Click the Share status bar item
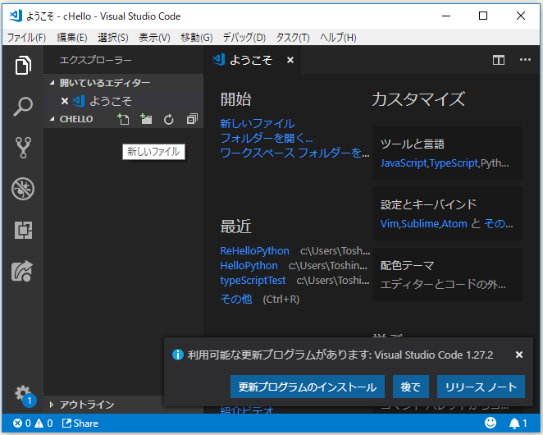This screenshot has width=543, height=435. tap(80, 424)
